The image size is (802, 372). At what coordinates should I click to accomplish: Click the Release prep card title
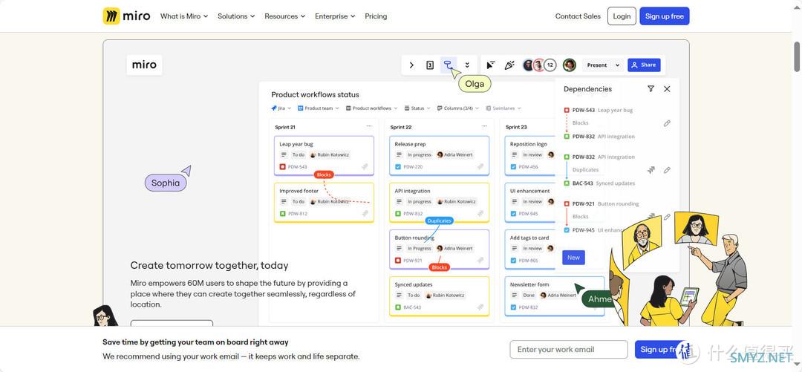(410, 144)
